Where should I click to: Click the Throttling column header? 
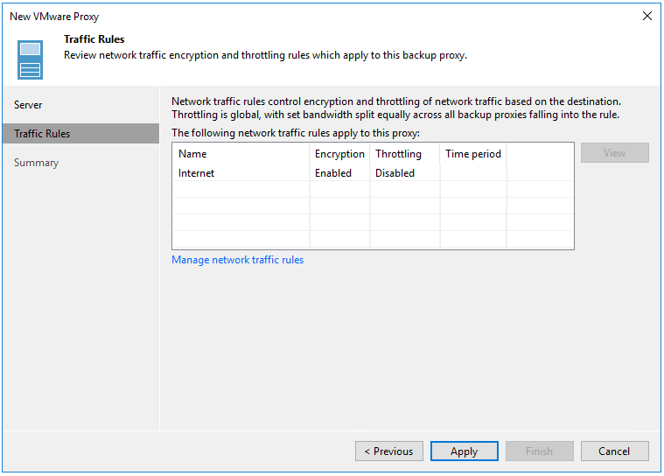[398, 154]
